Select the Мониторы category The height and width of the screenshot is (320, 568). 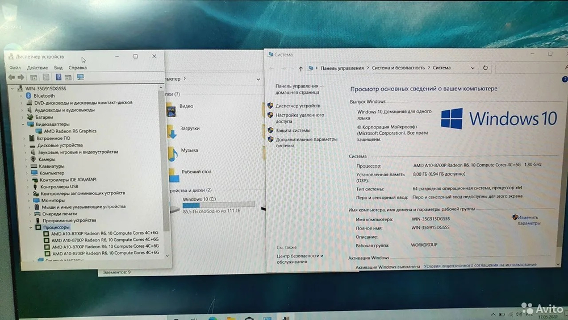point(53,201)
